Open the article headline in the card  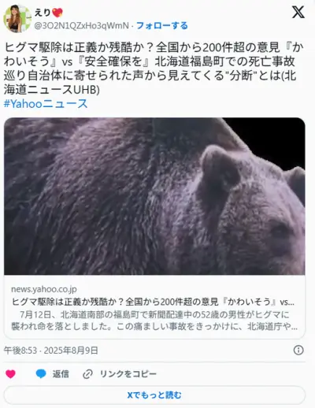pyautogui.click(x=153, y=302)
